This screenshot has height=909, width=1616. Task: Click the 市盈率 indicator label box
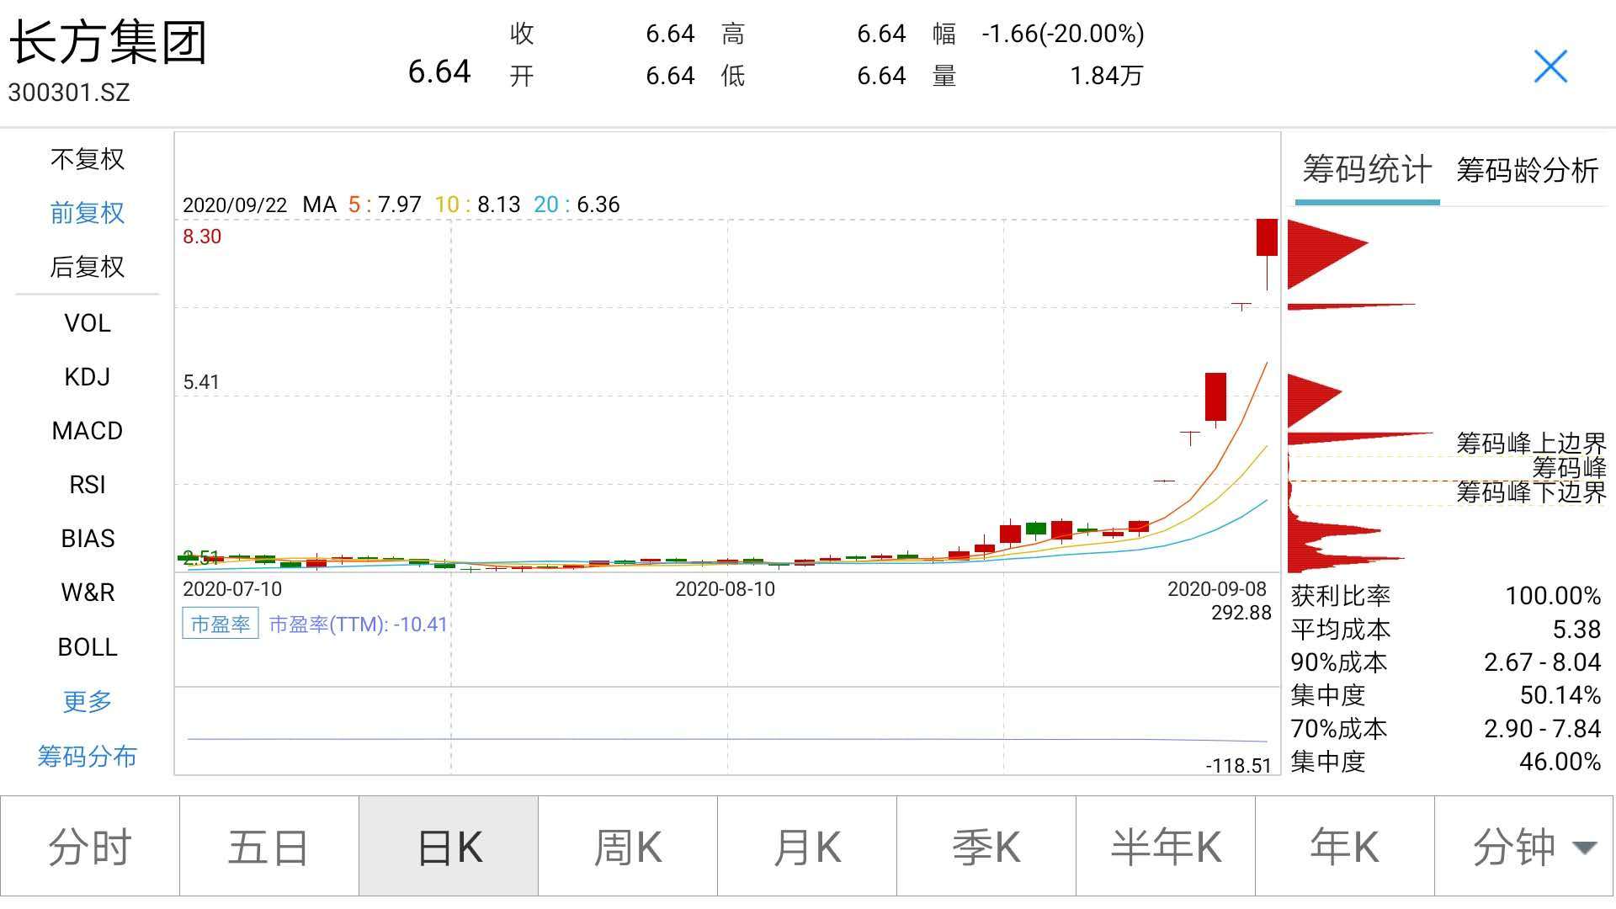coord(220,625)
